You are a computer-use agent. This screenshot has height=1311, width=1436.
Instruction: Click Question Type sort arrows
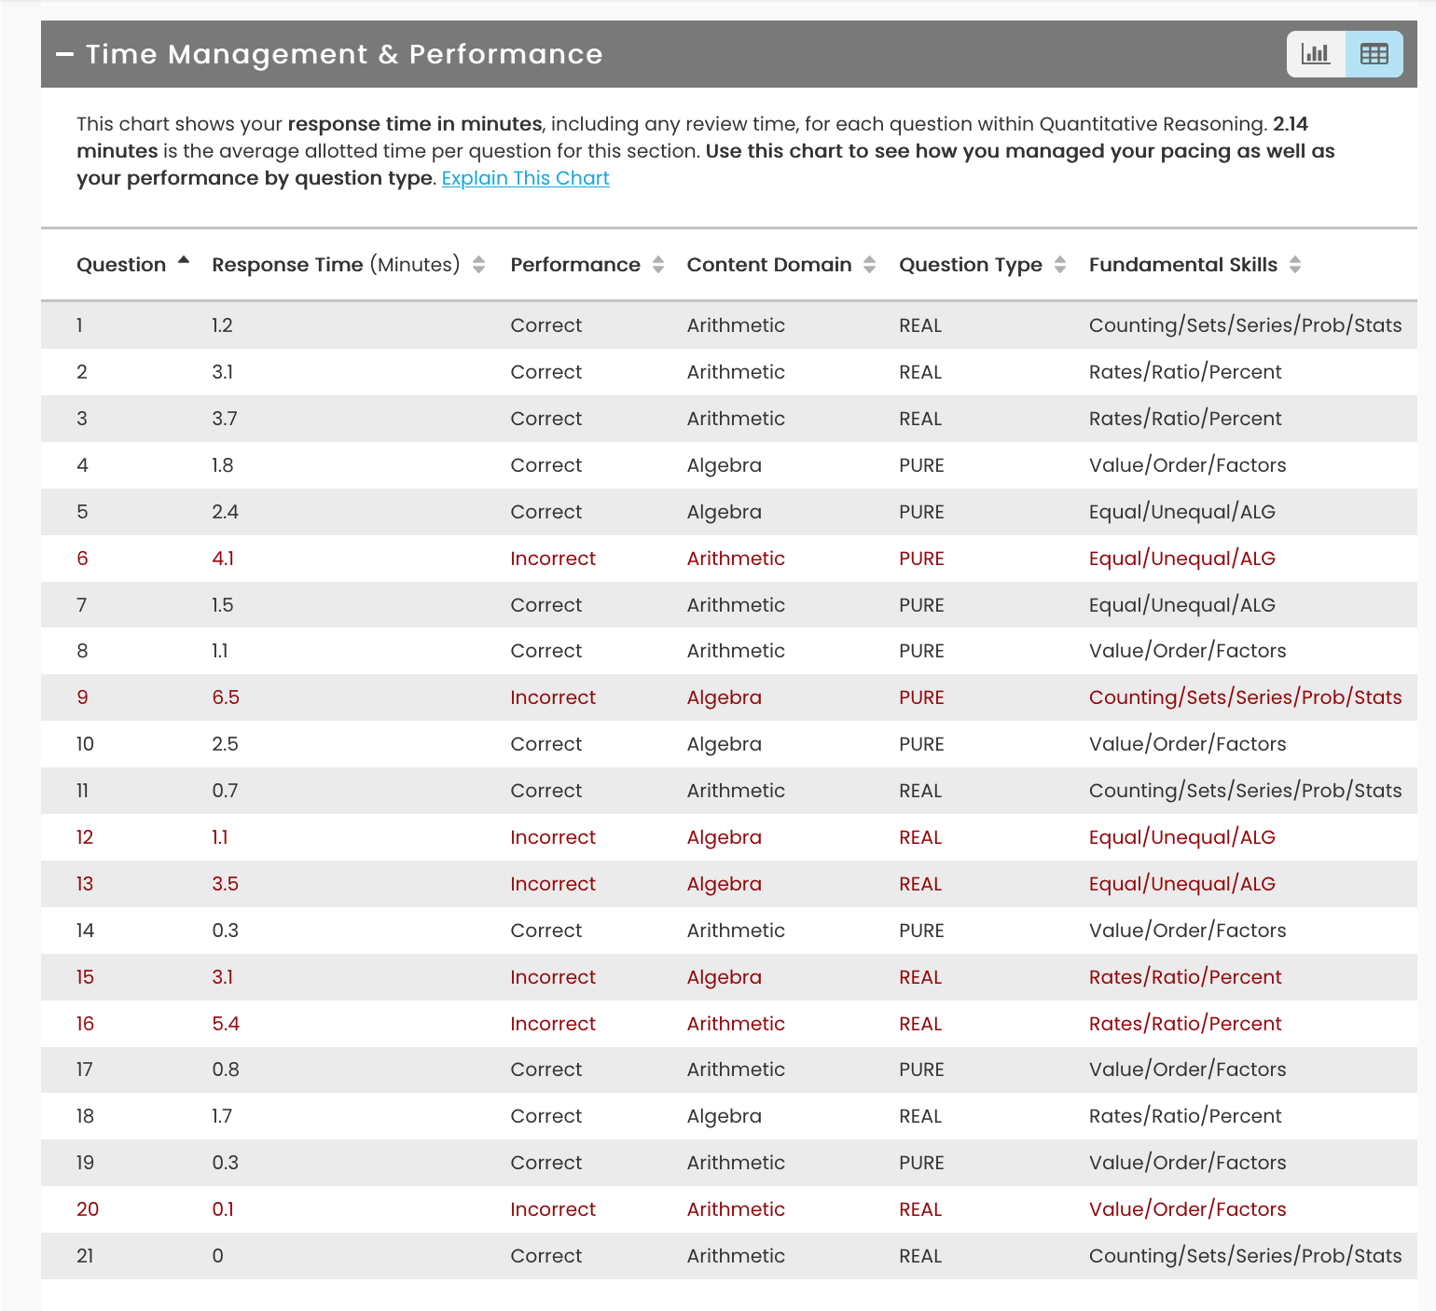click(x=1059, y=265)
